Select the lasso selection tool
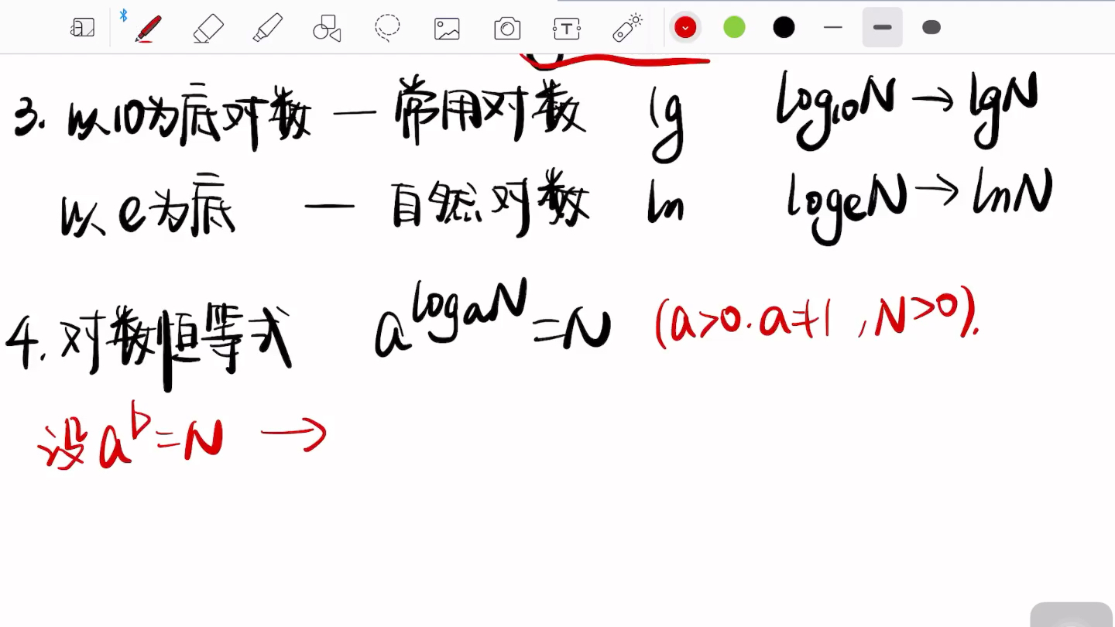Screen dimensions: 1115x627 pos(387,28)
